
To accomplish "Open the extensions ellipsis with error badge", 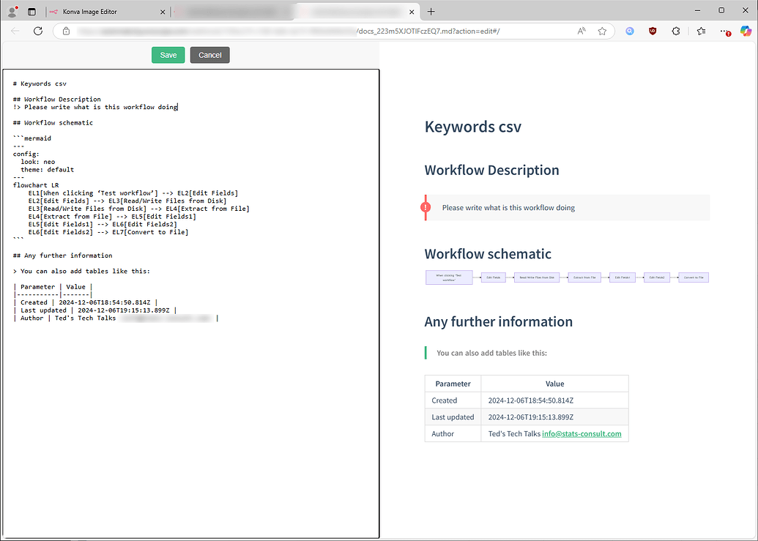I will pos(725,31).
